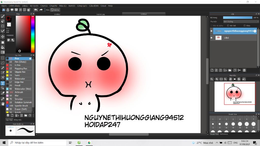Image resolution: width=260 pixels, height=146 pixels.
Task: Click the Undo arrow
Action: (36, 10)
